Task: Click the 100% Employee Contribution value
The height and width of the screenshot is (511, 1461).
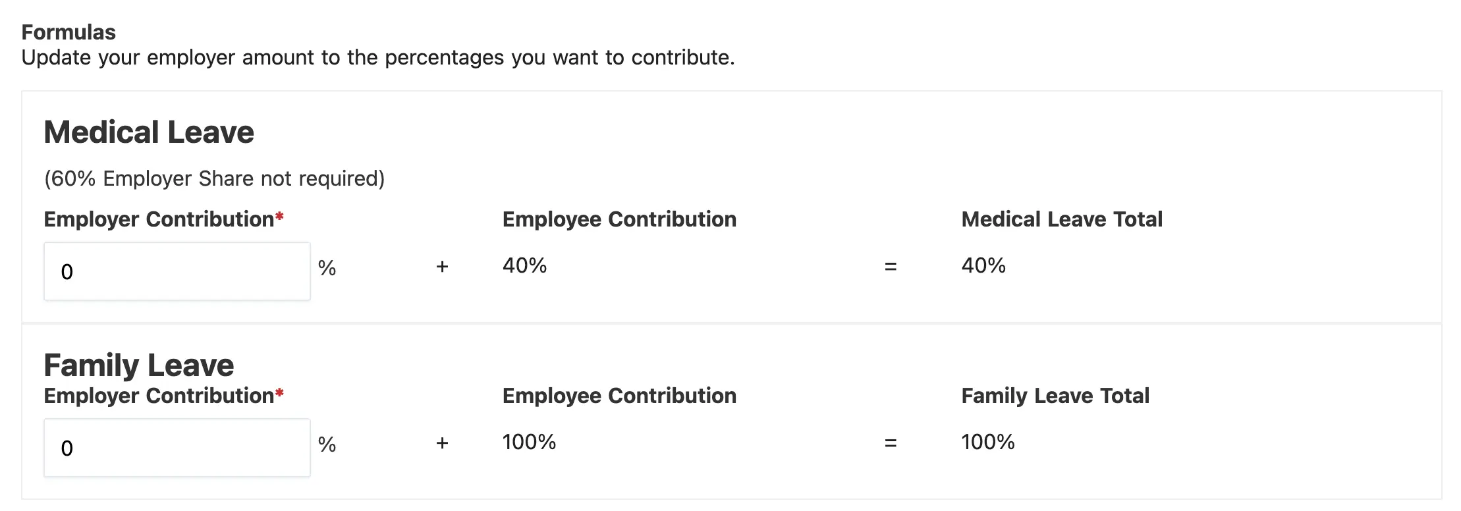Action: pyautogui.click(x=529, y=442)
